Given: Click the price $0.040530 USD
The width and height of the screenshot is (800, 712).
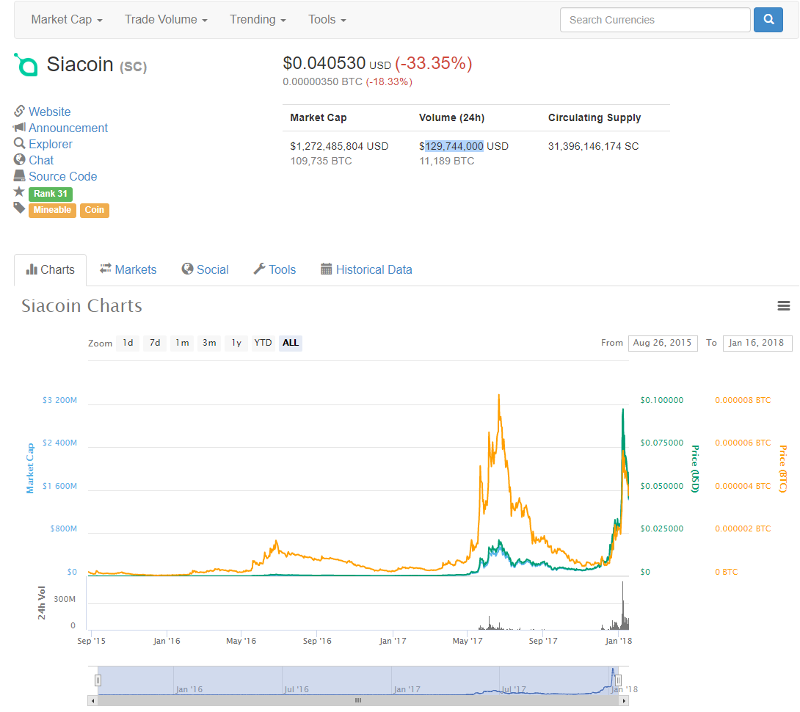Looking at the screenshot, I should click(x=337, y=63).
